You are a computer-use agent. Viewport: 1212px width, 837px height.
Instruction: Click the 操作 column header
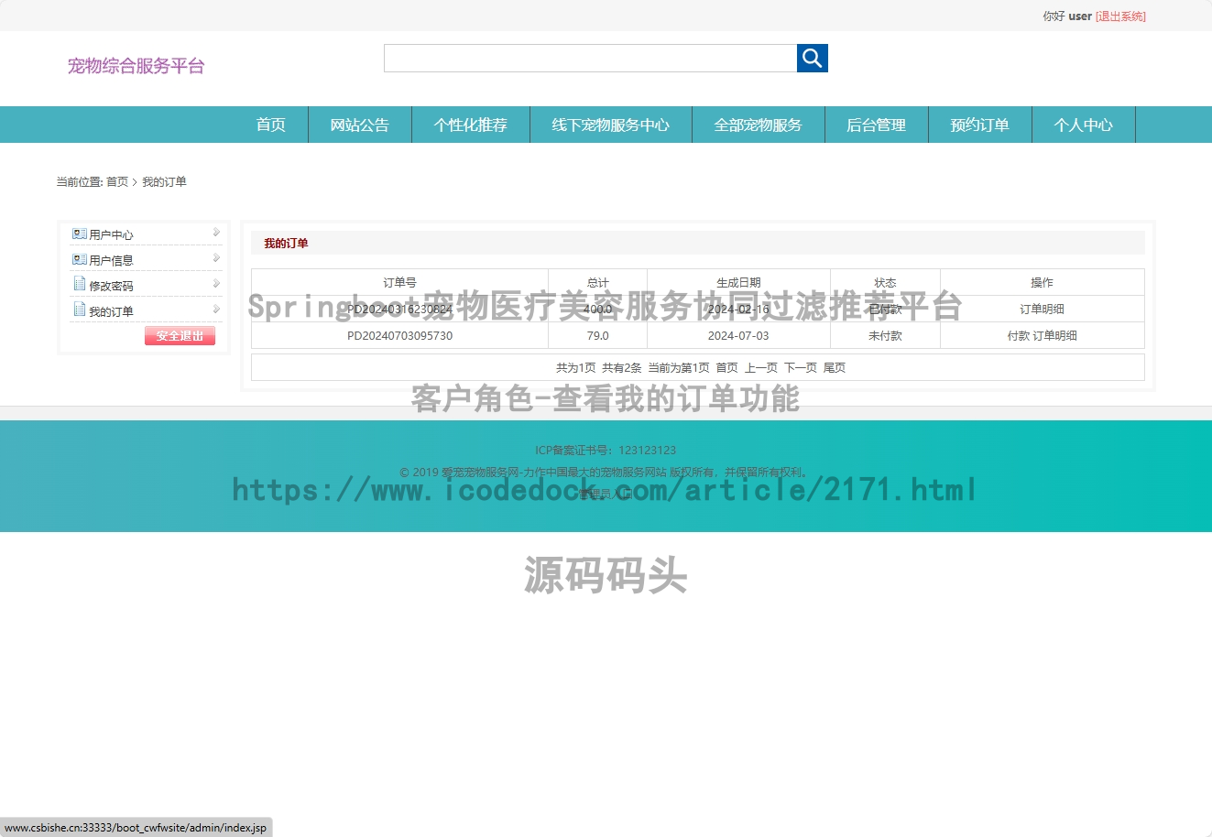[x=1042, y=283]
